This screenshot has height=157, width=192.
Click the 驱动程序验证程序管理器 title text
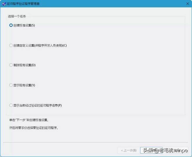[x=23, y=4]
